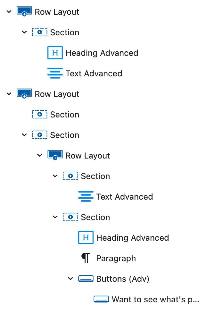Click the Paragraph pilcrow icon

pyautogui.click(x=86, y=258)
